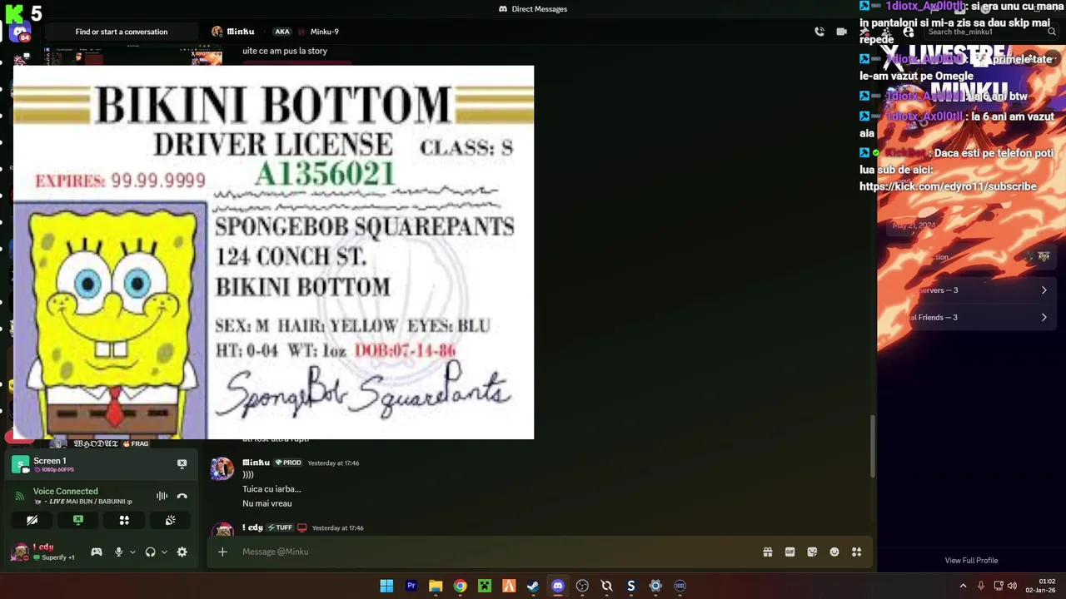Open the system volume tray icon
Image resolution: width=1066 pixels, height=599 pixels.
(x=1012, y=586)
